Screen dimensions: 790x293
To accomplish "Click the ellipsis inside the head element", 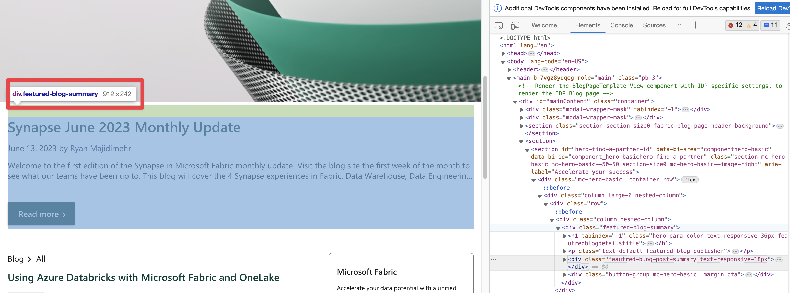I will click(x=531, y=53).
